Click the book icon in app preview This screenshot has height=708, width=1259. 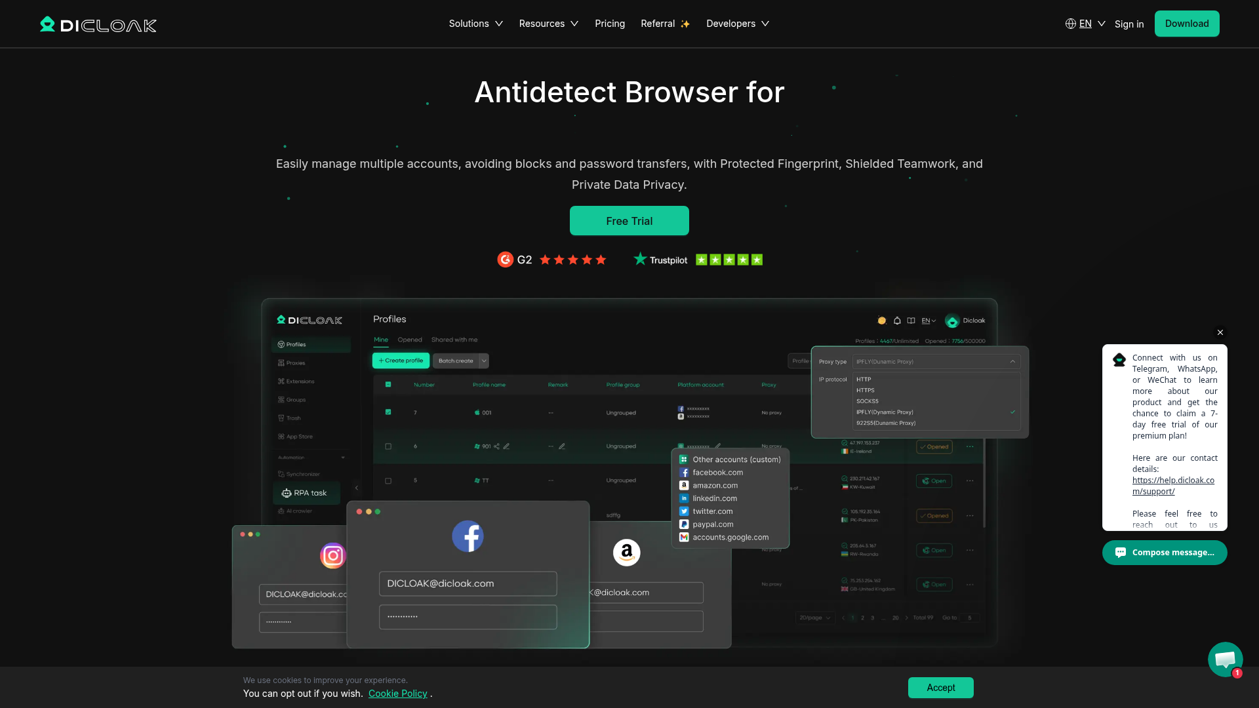click(911, 321)
